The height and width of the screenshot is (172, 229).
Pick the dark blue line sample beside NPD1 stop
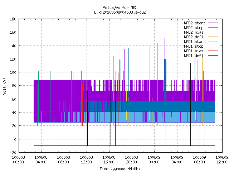[213, 46]
